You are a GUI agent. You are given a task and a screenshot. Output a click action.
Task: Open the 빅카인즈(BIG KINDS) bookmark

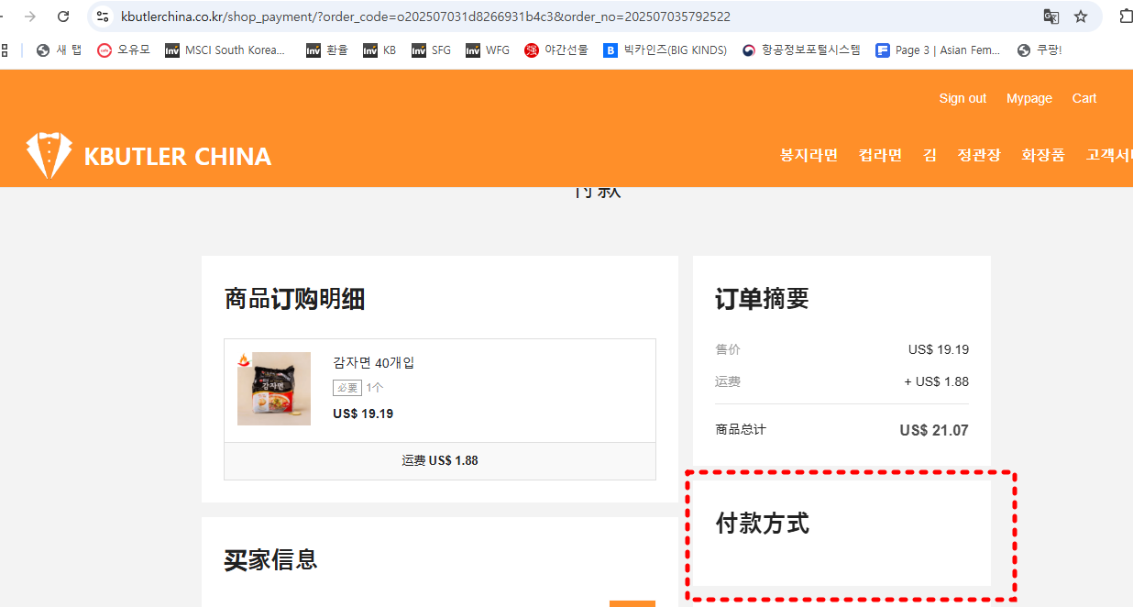pyautogui.click(x=665, y=50)
